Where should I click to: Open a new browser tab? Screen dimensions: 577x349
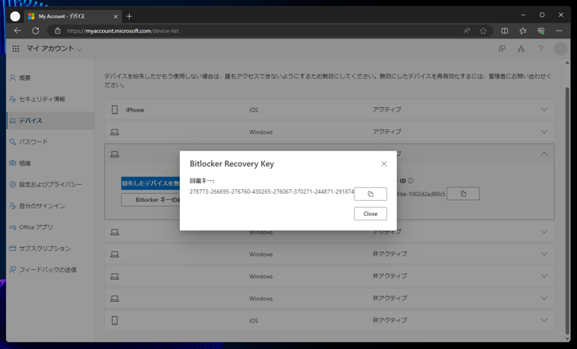(x=129, y=16)
